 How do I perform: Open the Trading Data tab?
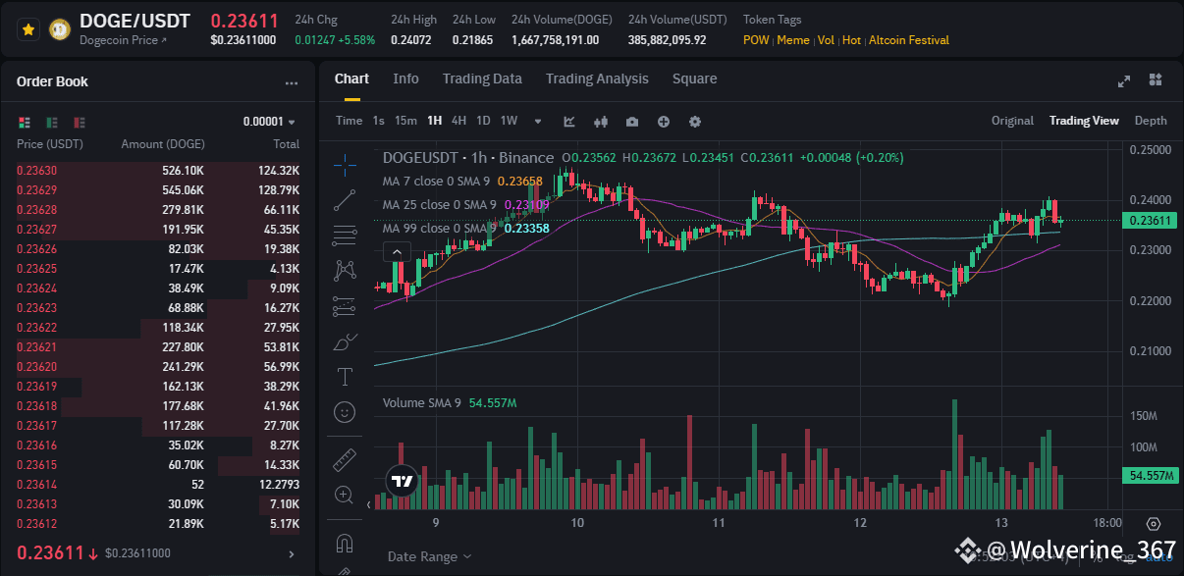click(x=482, y=79)
